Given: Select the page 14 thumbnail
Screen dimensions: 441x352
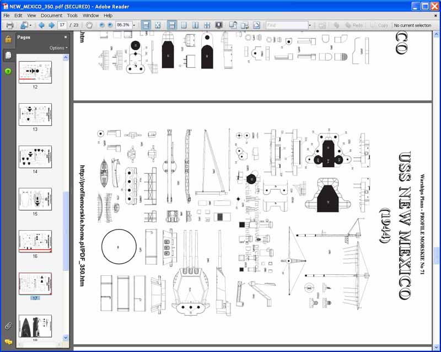Looking at the screenshot, I should click(x=35, y=157).
